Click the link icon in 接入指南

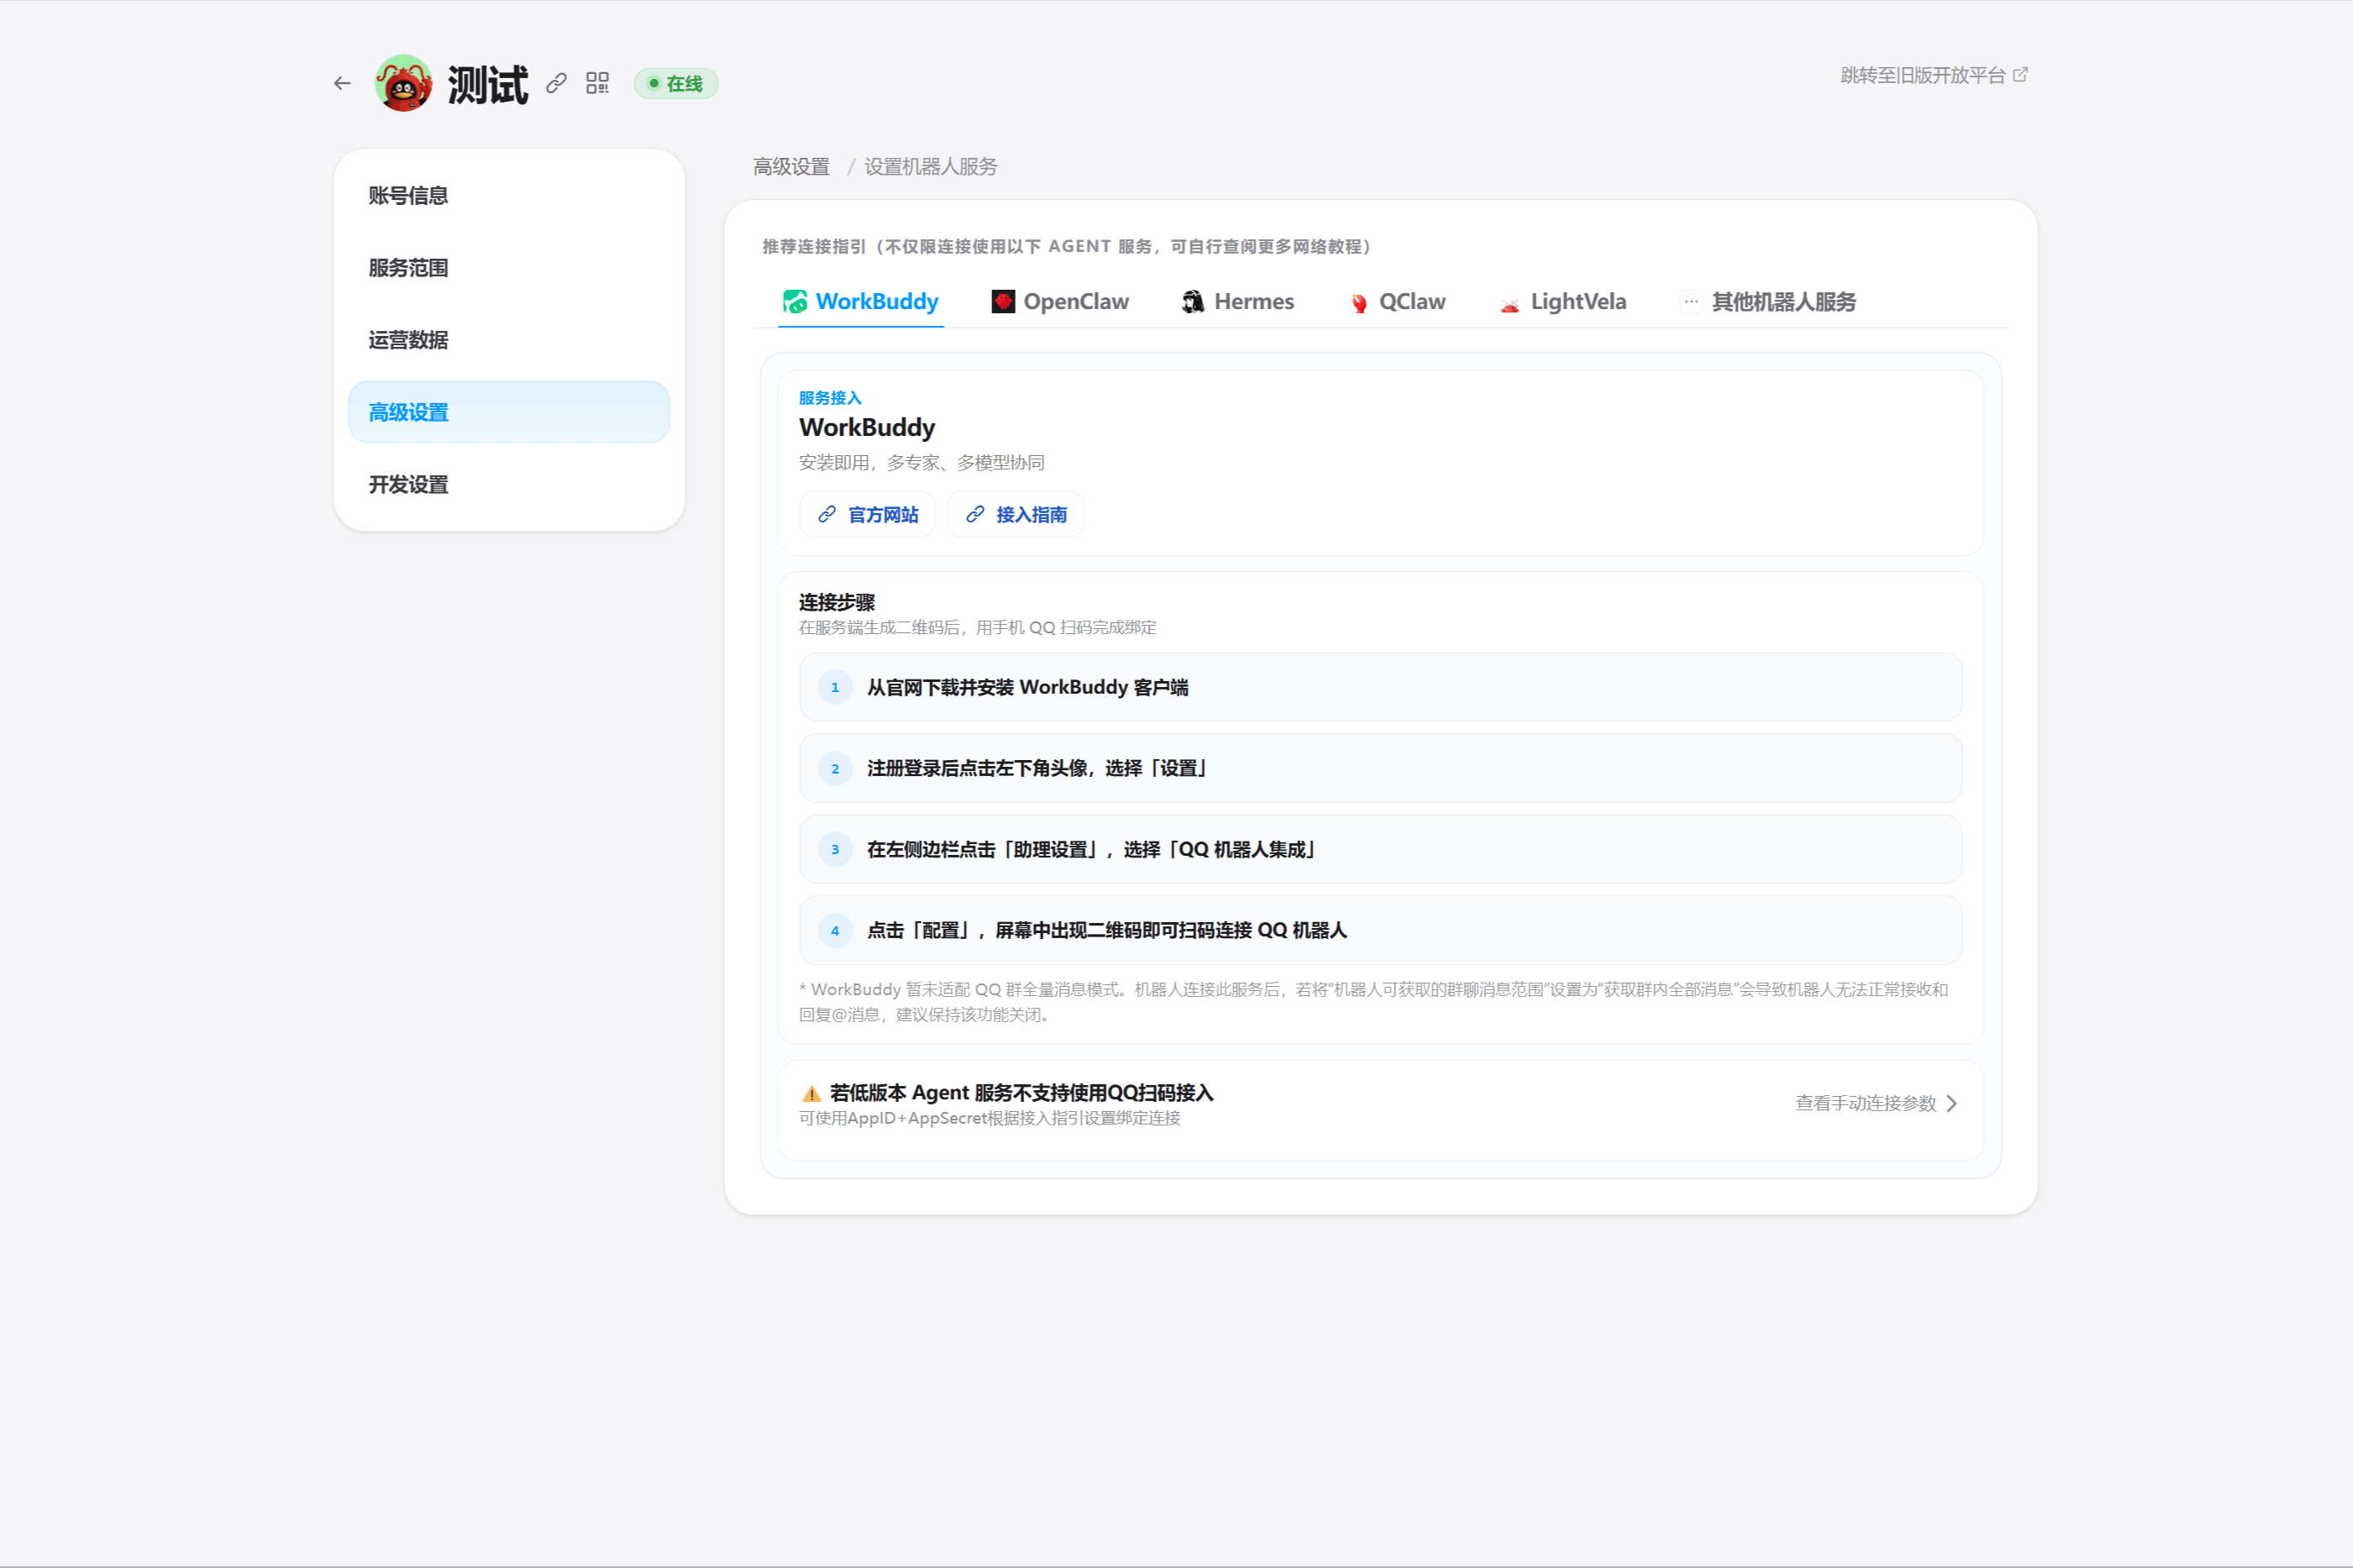click(x=975, y=514)
